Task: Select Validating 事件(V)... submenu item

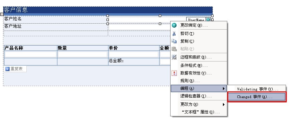Action: pos(257,89)
